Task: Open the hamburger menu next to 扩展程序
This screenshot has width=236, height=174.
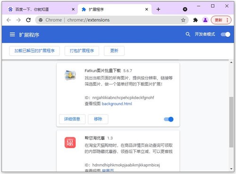Action: point(12,34)
